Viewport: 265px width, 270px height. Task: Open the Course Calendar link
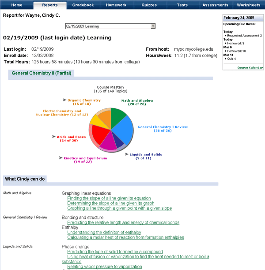point(250,67)
